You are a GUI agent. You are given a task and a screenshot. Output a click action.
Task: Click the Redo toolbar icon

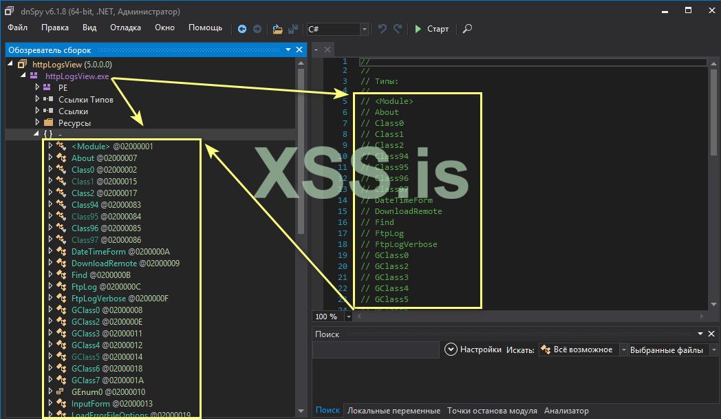[398, 29]
